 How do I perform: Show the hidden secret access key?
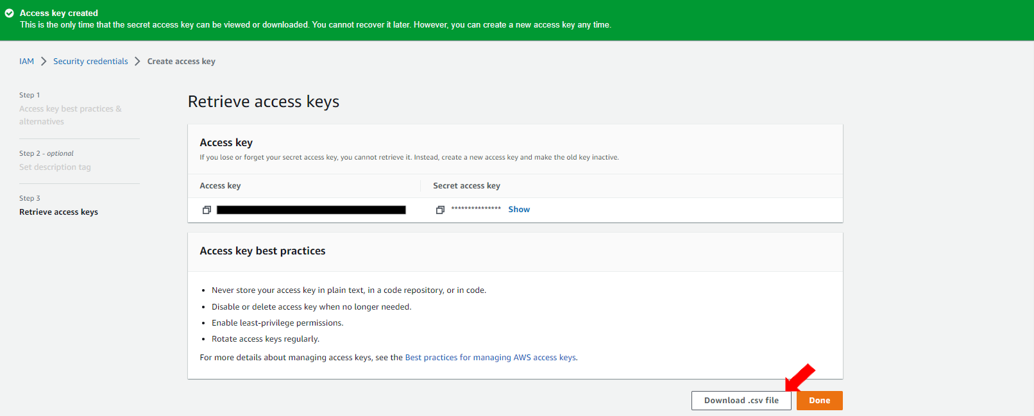coord(518,210)
